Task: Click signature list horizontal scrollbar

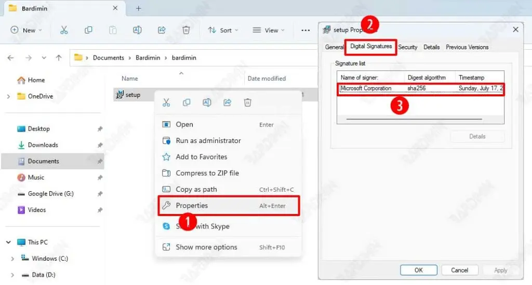Action: coord(414,119)
